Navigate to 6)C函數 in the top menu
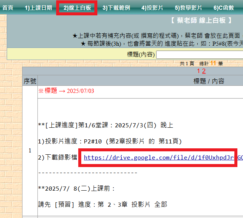Viewport: 243px width, 218px height. tap(224, 8)
